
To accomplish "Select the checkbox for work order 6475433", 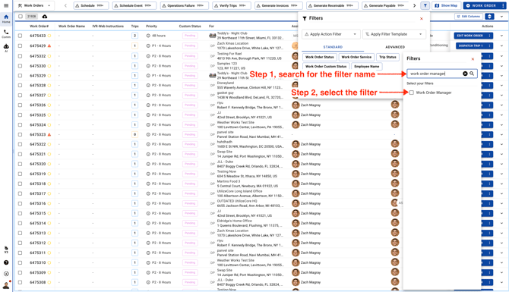I will point(20,36).
